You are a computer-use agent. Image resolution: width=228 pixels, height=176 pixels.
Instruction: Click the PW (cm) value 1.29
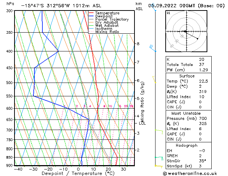(203, 70)
